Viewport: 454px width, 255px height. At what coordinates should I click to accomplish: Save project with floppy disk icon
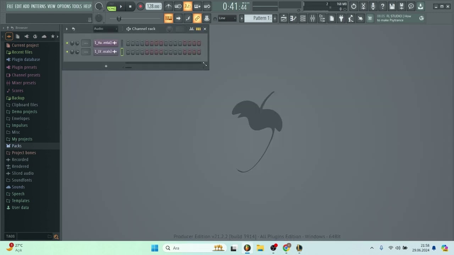coord(392,6)
